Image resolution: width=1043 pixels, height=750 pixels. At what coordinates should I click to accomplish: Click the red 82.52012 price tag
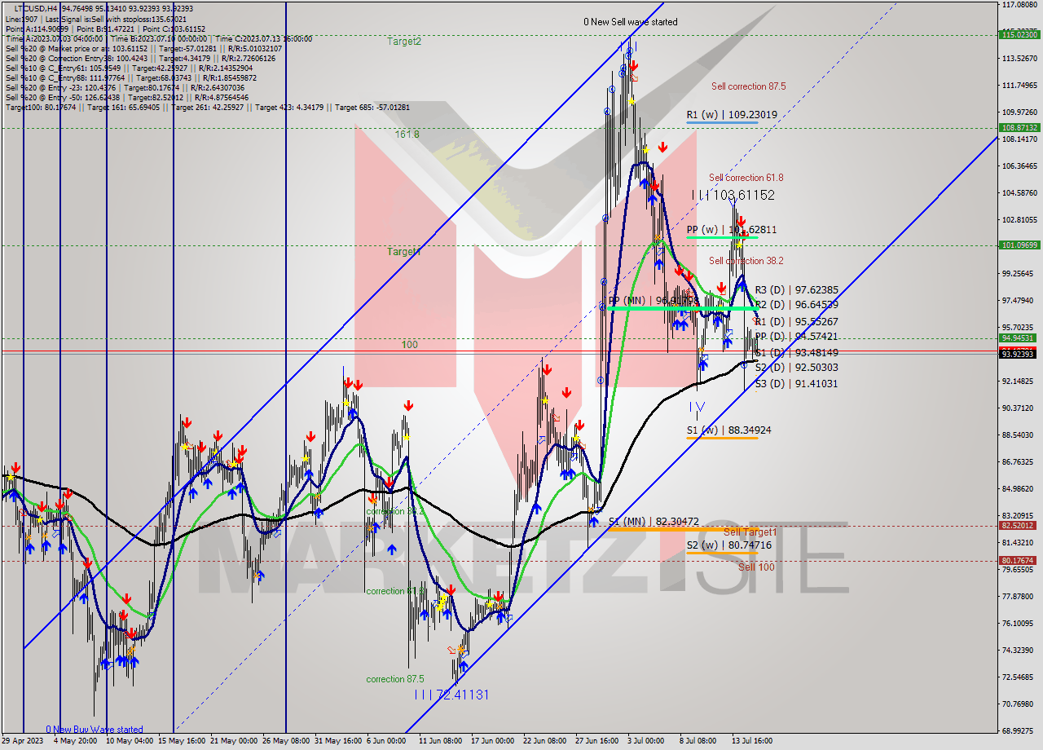pyautogui.click(x=1019, y=526)
